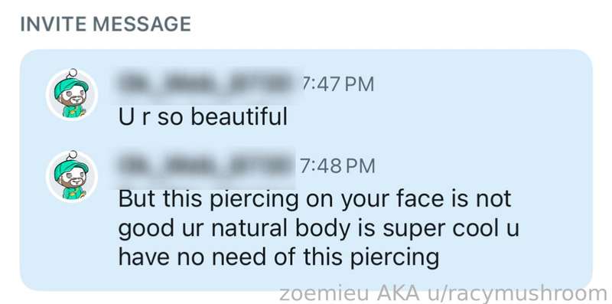This screenshot has height=304, width=612.
Task: Click the antenna ball above the first avatar
Action: [x=73, y=73]
